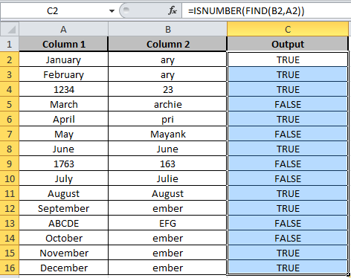Image resolution: width=351 pixels, height=278 pixels.
Task: Open the Name Box dropdown arrow
Action: click(112, 11)
